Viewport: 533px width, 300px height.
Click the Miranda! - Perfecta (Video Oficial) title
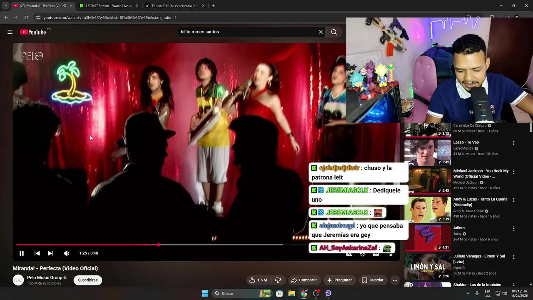pyautogui.click(x=55, y=268)
